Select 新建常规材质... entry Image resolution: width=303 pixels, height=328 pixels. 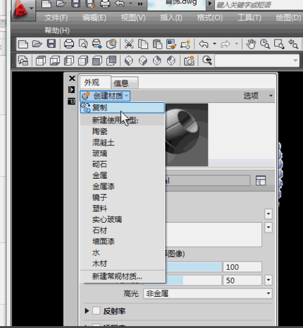[117, 276]
